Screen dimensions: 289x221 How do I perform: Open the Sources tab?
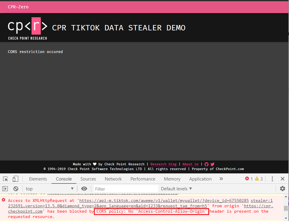point(88,179)
